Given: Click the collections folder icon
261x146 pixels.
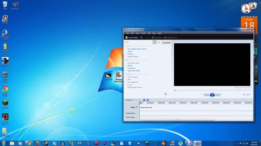Looking at the screenshot, I should pyautogui.click(x=159, y=42).
